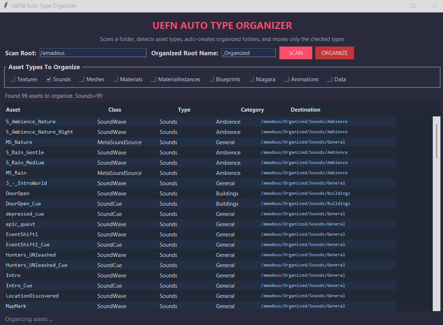Select the DoorOpen_Cue asset
Screen dimensions: 443x325
click(x=200, y=204)
